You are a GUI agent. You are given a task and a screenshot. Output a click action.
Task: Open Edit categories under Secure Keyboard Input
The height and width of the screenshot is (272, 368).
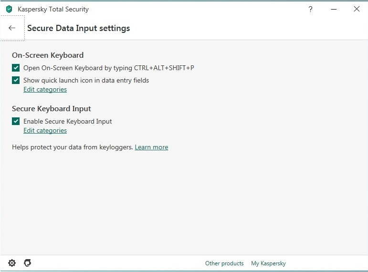[45, 131]
